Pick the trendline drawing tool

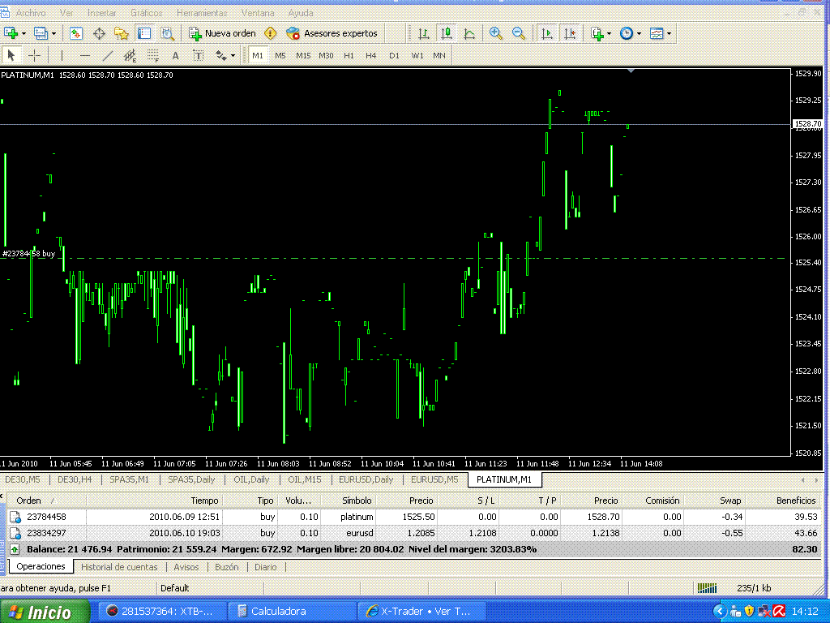(107, 55)
